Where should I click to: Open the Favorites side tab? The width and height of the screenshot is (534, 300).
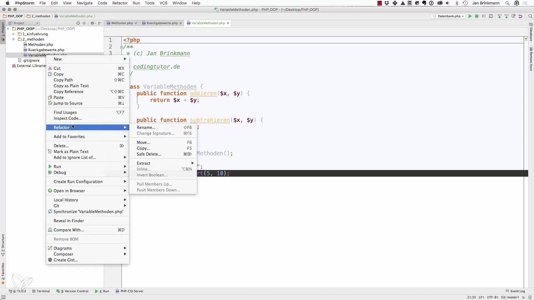click(3, 273)
